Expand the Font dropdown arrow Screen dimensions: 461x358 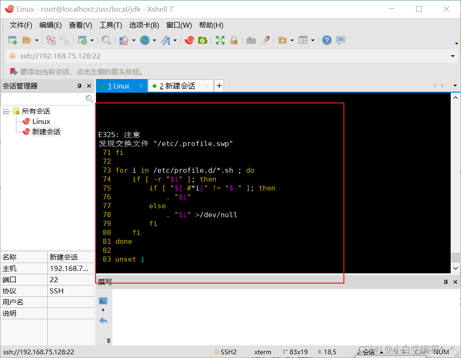coord(175,40)
